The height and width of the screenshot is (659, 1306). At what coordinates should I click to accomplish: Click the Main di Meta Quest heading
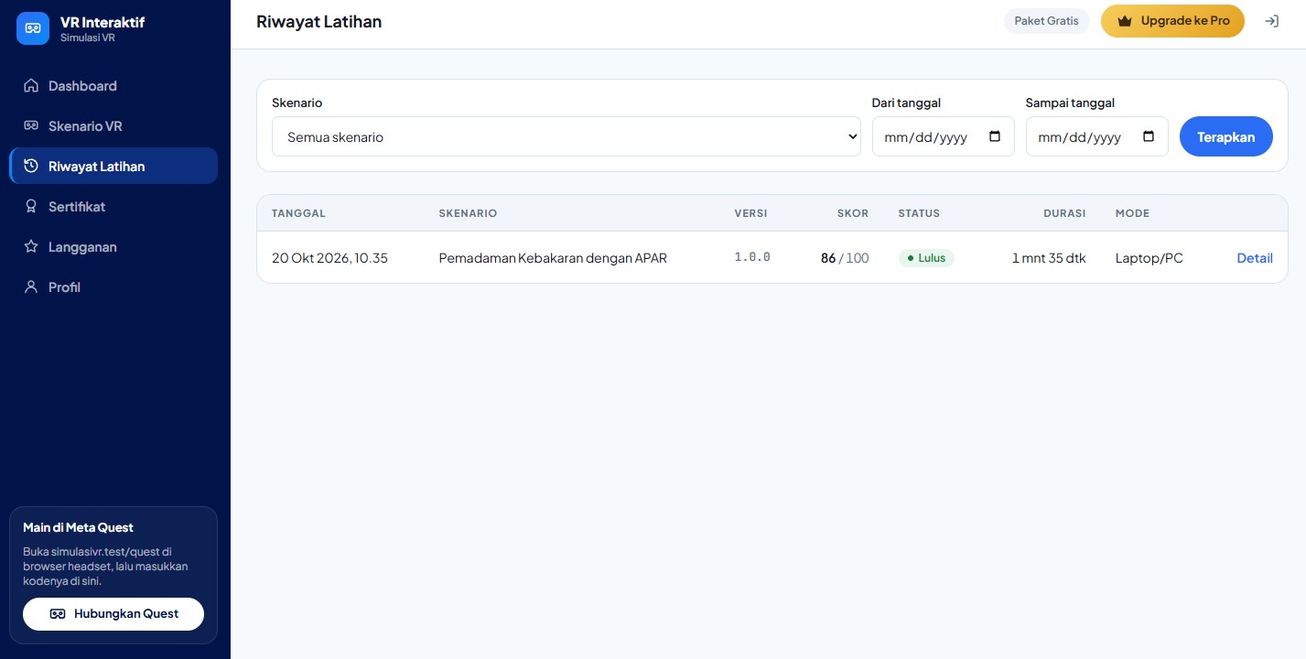pyautogui.click(x=78, y=527)
